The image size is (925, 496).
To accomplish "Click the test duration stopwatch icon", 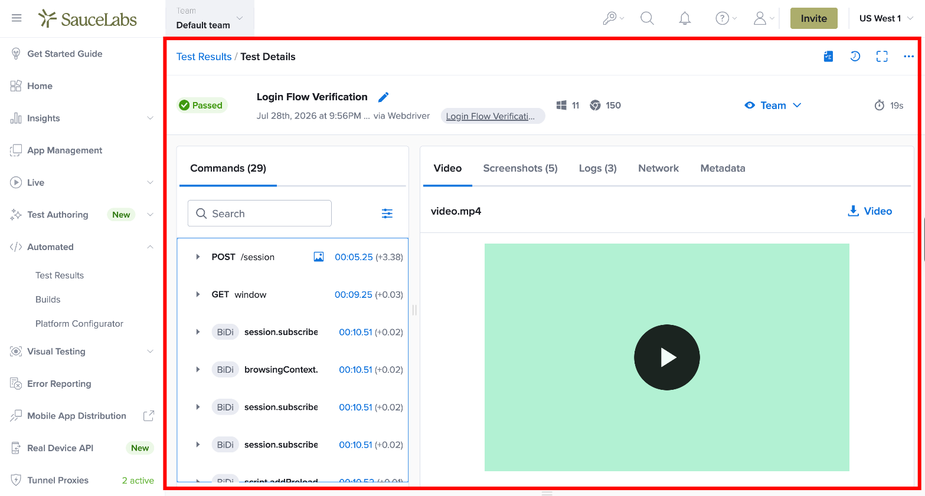I will tap(880, 106).
